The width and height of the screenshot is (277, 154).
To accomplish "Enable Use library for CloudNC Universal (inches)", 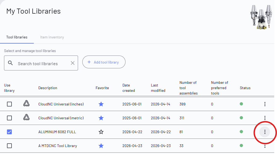I will pyautogui.click(x=9, y=104).
